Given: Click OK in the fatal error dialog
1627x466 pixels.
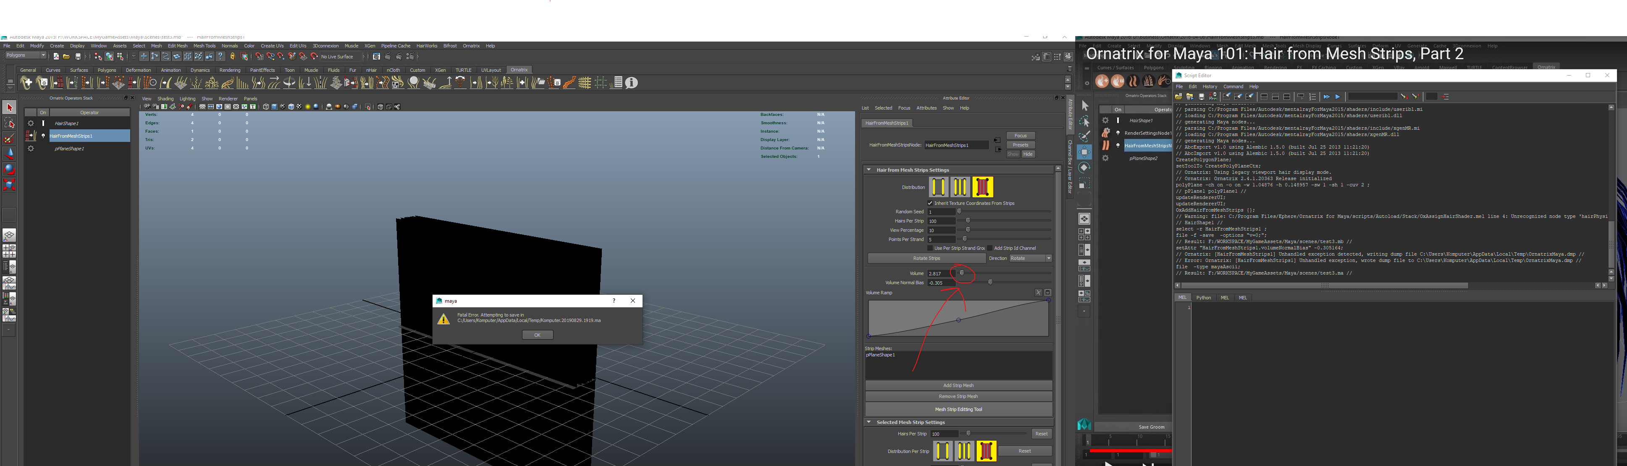Looking at the screenshot, I should pyautogui.click(x=537, y=335).
